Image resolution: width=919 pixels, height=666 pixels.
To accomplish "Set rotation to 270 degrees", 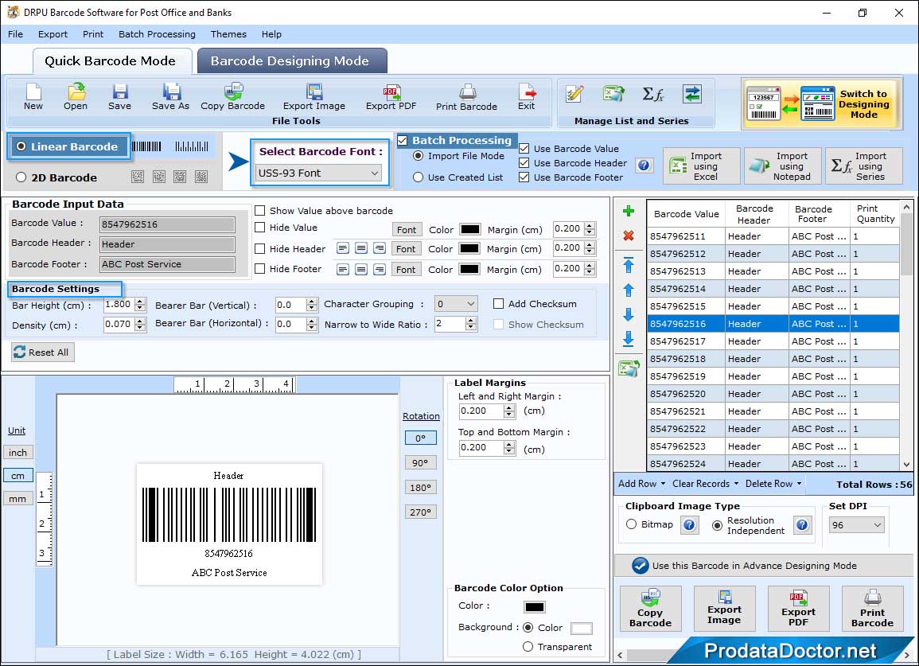I will (x=420, y=512).
